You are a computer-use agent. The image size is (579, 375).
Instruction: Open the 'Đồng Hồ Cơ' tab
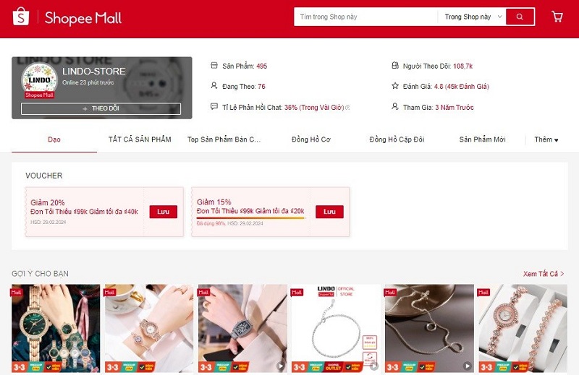coord(311,139)
